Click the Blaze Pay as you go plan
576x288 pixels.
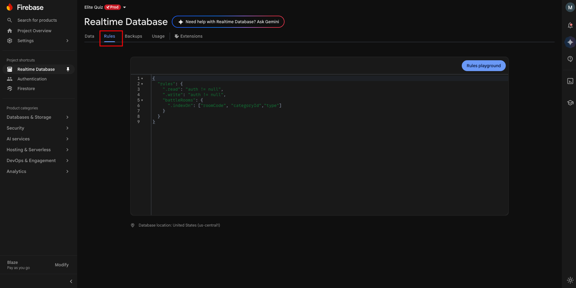tap(18, 265)
